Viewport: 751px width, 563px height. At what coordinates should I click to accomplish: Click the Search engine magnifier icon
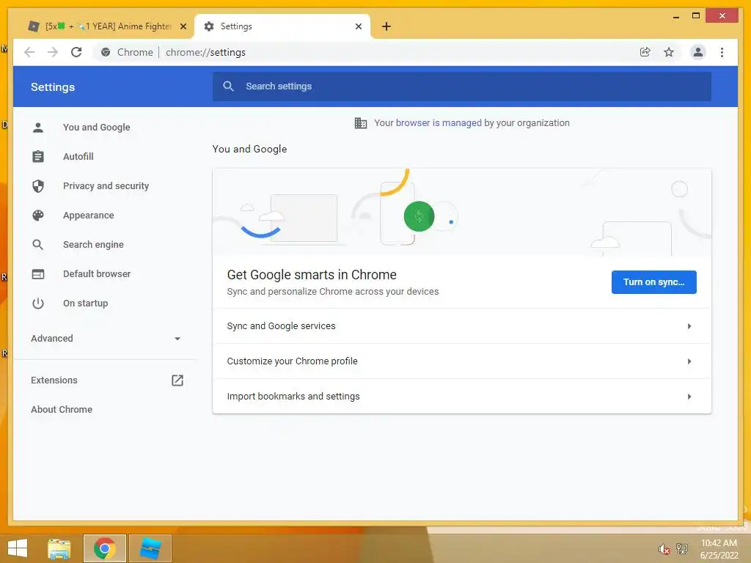click(38, 245)
